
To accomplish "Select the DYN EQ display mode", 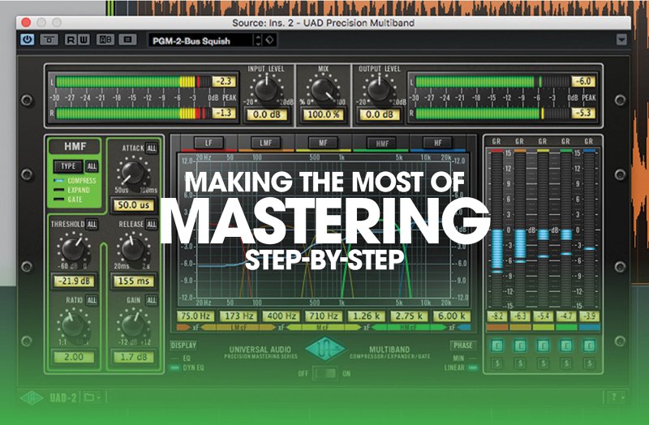I will [187, 367].
